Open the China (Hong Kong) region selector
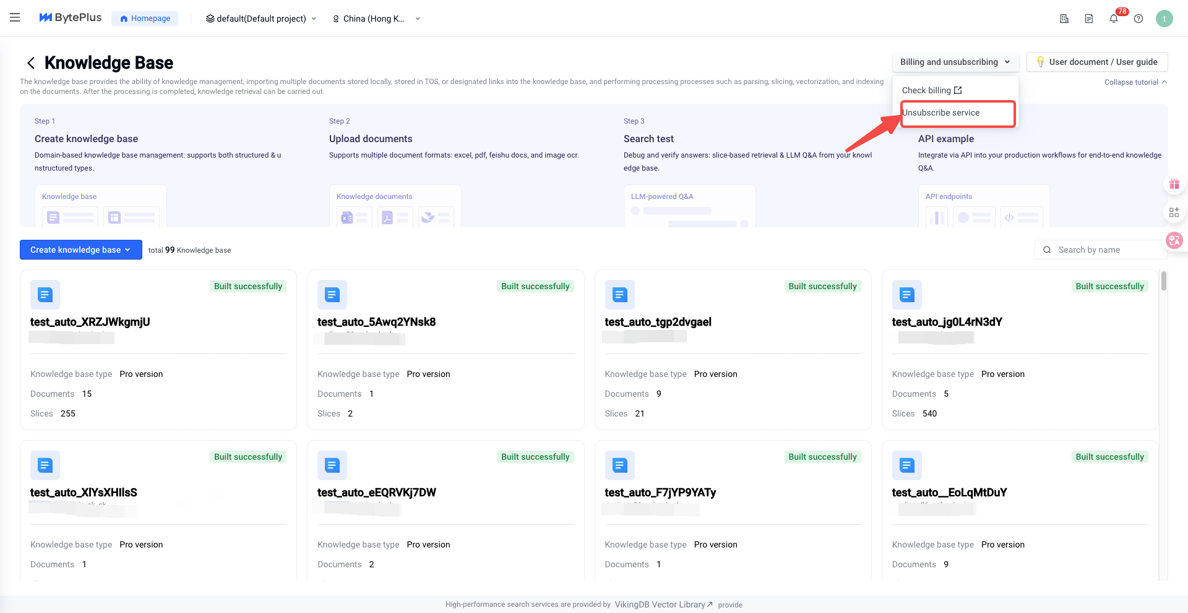This screenshot has height=613, width=1188. pyautogui.click(x=376, y=19)
